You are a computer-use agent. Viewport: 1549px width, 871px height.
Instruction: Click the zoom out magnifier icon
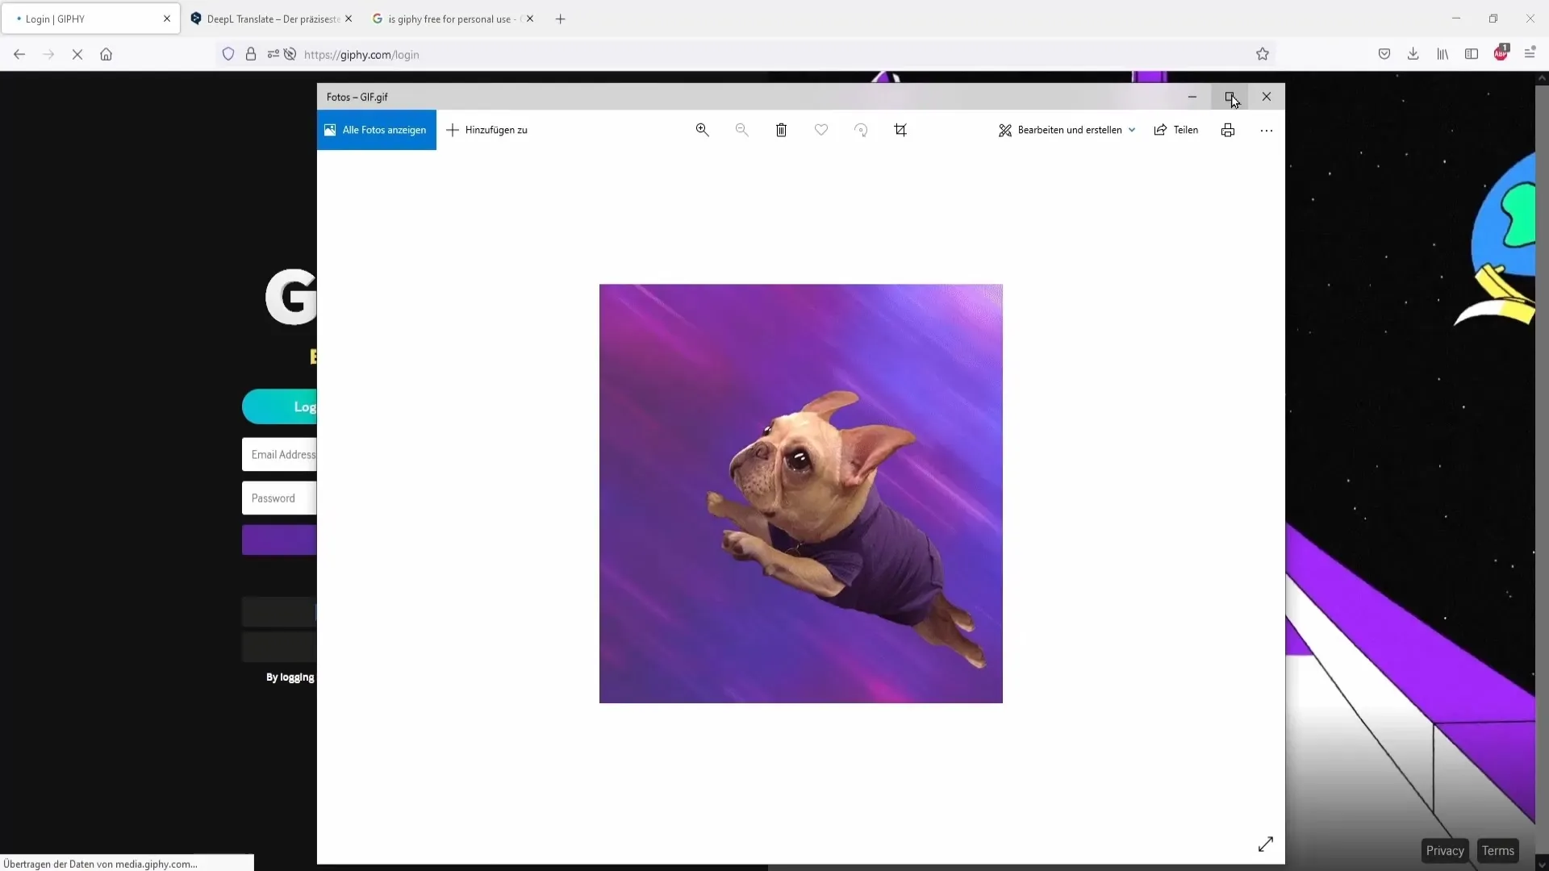(741, 130)
